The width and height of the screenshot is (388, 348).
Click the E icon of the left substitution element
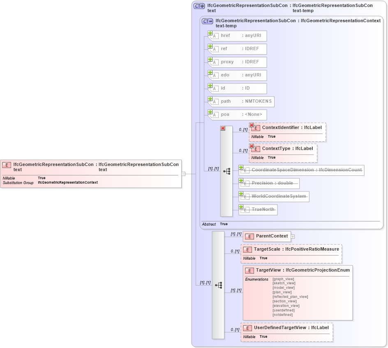pyautogui.click(x=6, y=165)
